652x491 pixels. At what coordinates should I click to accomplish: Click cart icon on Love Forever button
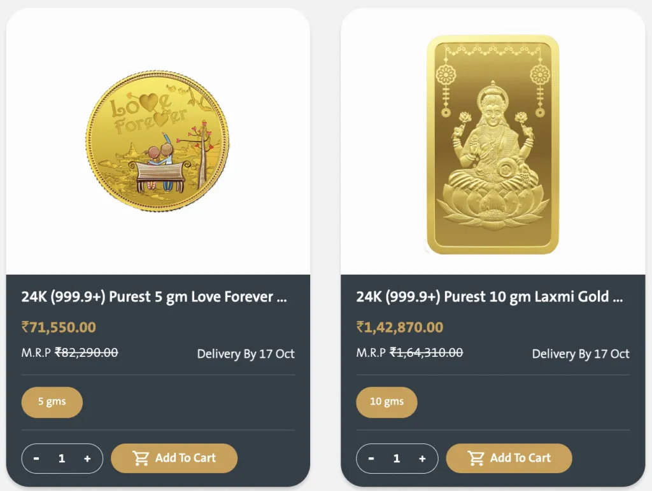(141, 458)
